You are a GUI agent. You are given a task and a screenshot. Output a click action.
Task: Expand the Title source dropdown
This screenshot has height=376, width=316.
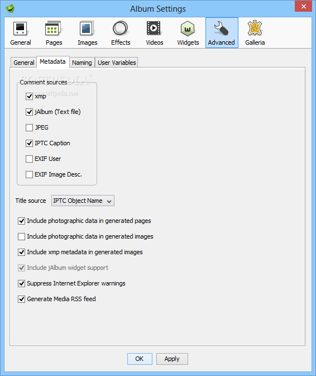click(x=83, y=201)
